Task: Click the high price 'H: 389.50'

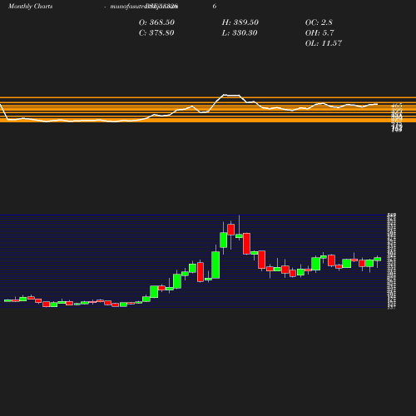Action: coord(240,22)
